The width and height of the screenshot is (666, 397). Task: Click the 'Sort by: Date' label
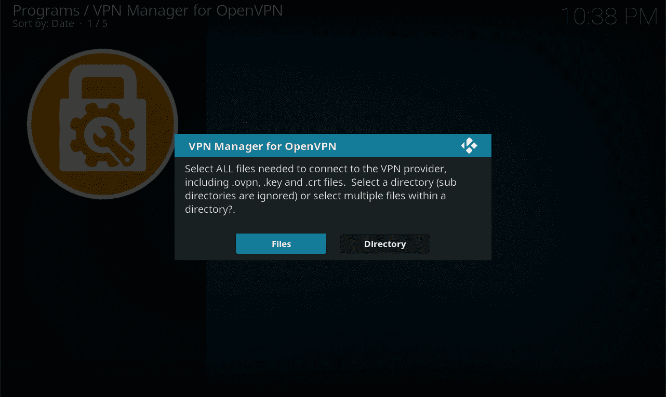click(x=43, y=24)
